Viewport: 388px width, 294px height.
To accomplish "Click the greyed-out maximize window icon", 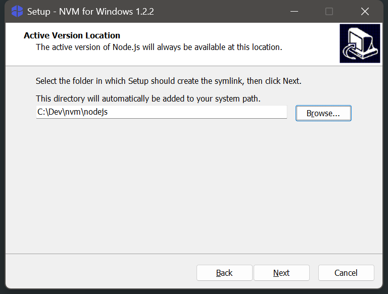I will point(329,11).
